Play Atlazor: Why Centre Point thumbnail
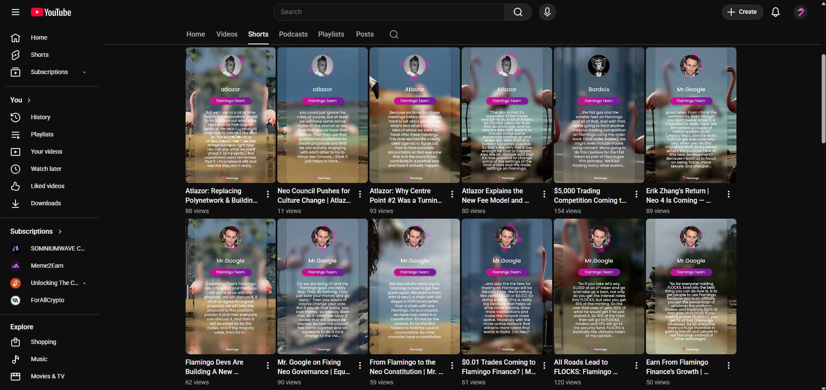 click(x=415, y=115)
